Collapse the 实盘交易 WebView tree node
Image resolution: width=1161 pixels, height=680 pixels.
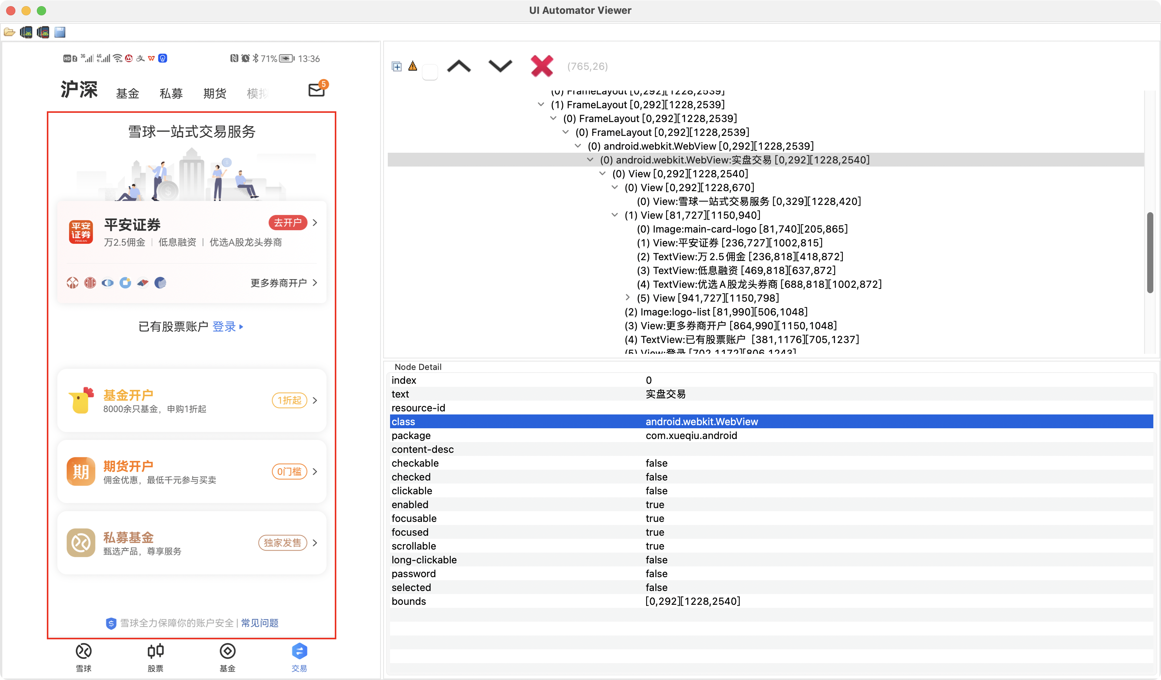[590, 160]
